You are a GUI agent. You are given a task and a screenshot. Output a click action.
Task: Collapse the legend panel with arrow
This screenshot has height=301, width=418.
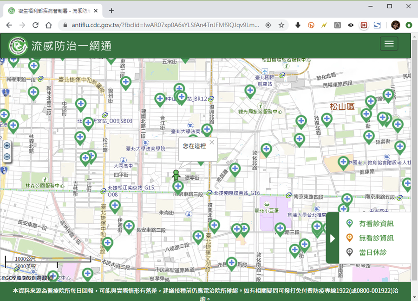[x=332, y=238]
